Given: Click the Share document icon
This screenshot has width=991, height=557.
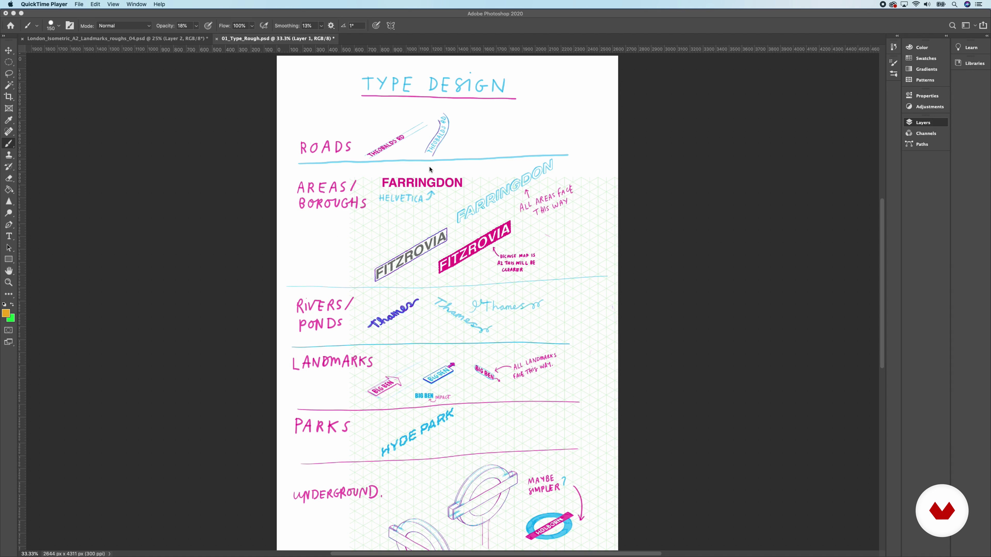Looking at the screenshot, I should coord(983,25).
